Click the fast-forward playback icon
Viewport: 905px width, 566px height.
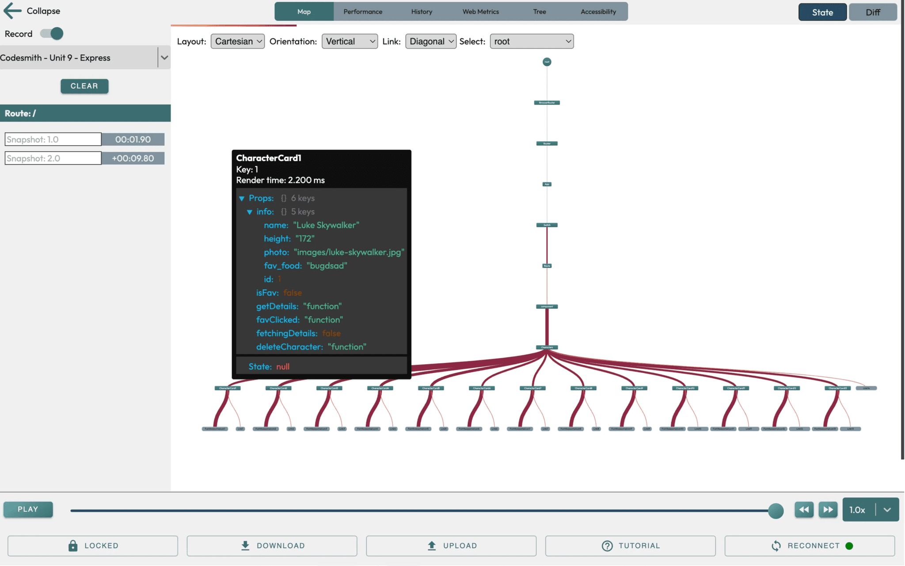click(828, 509)
